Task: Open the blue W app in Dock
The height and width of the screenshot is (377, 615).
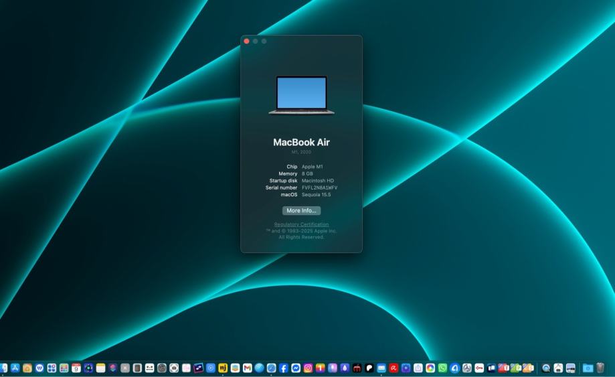Action: click(39, 368)
